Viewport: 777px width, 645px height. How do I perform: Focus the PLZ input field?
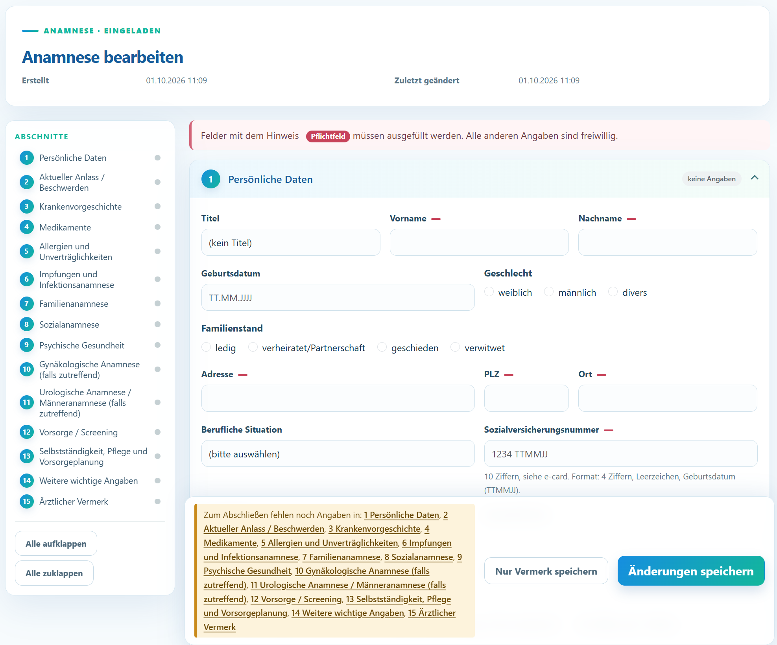[x=526, y=398]
